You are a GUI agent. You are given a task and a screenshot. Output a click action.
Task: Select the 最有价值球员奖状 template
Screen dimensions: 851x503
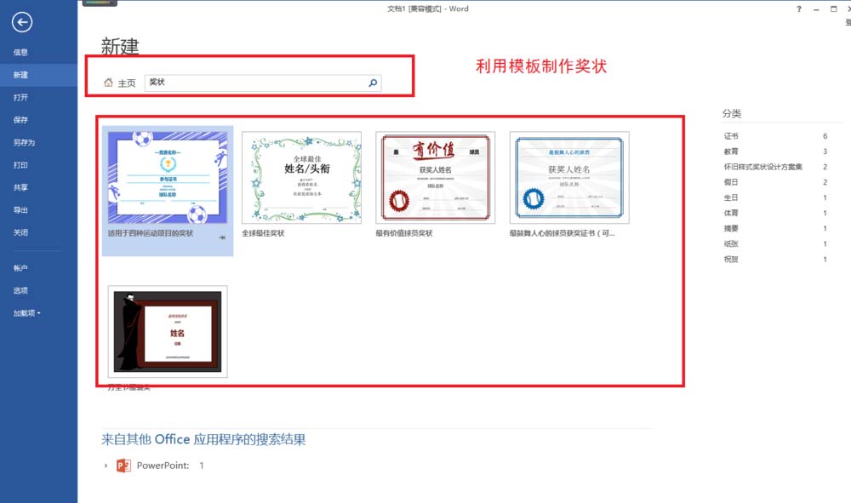(435, 178)
